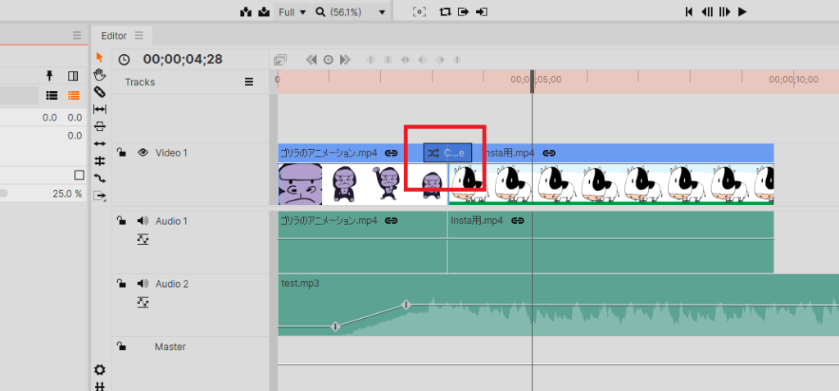Viewport: 839px width, 391px height.
Task: Select the Ripple Edit tool
Action: click(99, 144)
